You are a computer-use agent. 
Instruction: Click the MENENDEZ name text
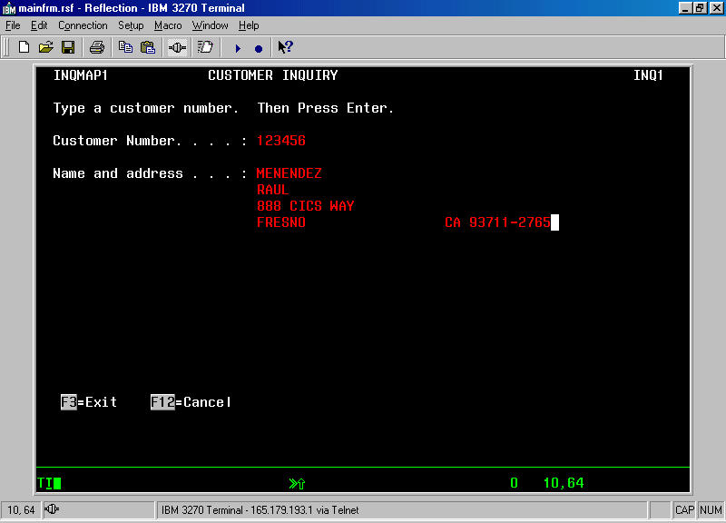tap(289, 173)
